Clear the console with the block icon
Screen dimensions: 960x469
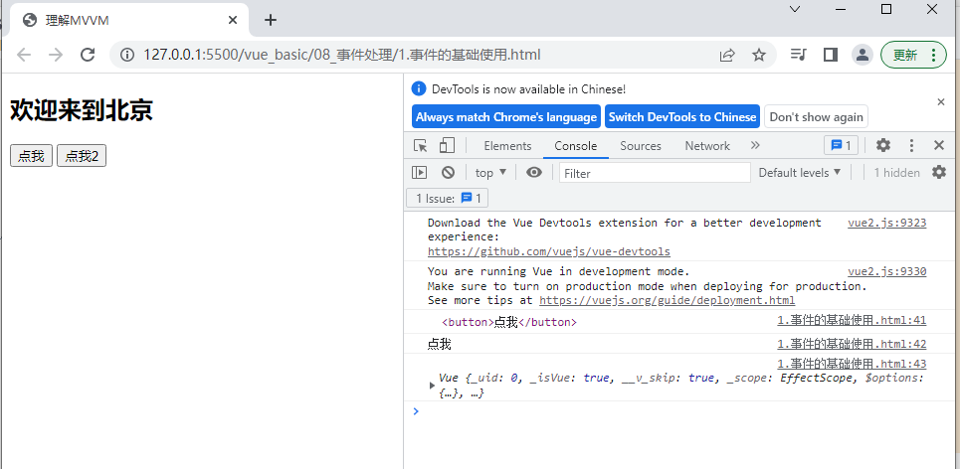448,173
